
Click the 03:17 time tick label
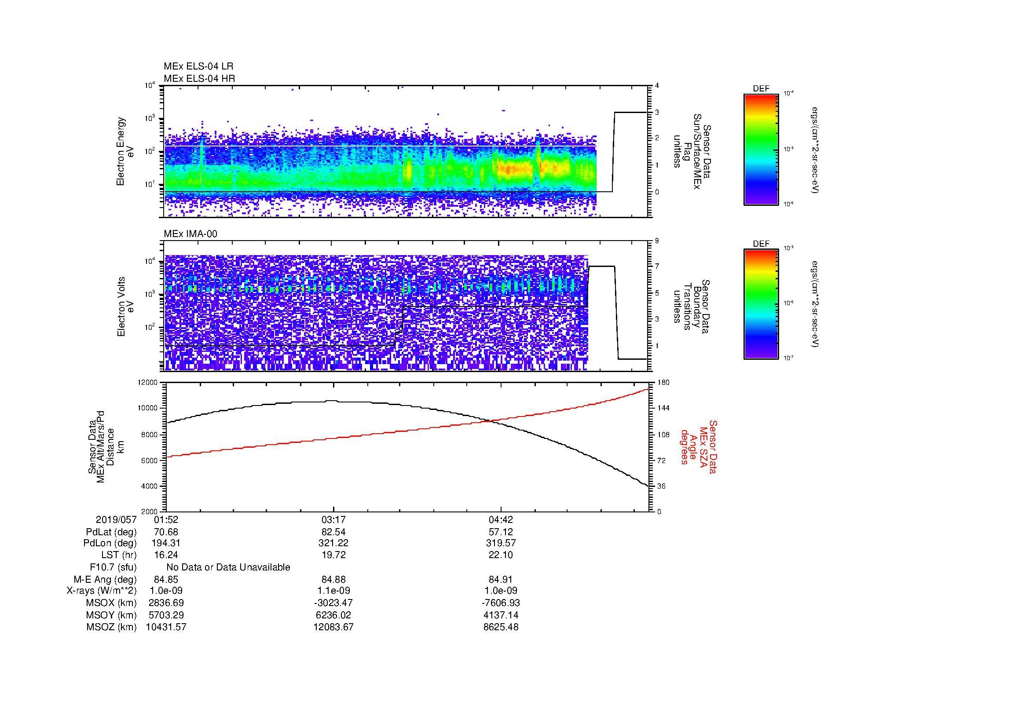pos(333,519)
